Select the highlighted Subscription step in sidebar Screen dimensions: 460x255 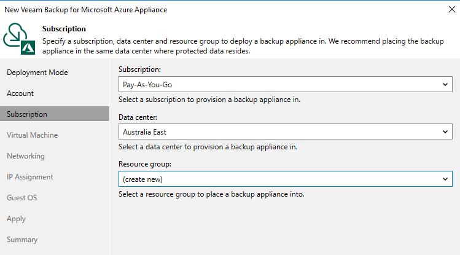pos(27,114)
